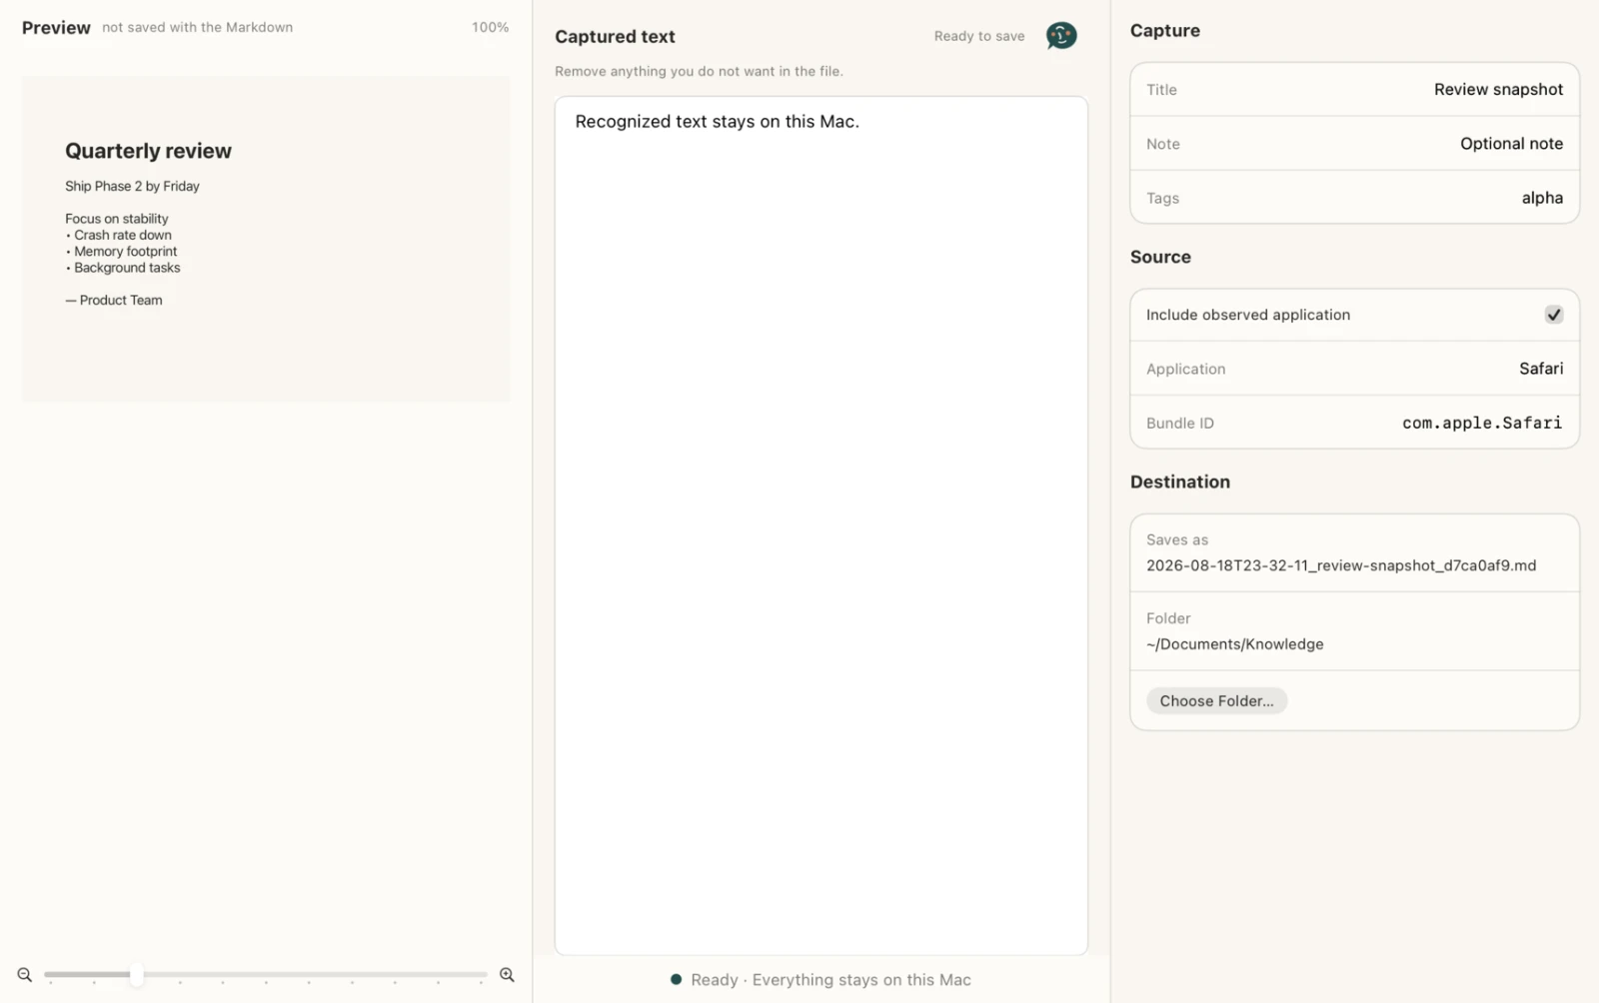The image size is (1599, 1003).
Task: Click the Title field showing Review snapshot
Action: tap(1354, 89)
